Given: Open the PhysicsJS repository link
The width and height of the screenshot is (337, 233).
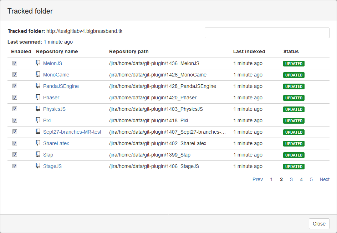Looking at the screenshot, I should [54, 109].
